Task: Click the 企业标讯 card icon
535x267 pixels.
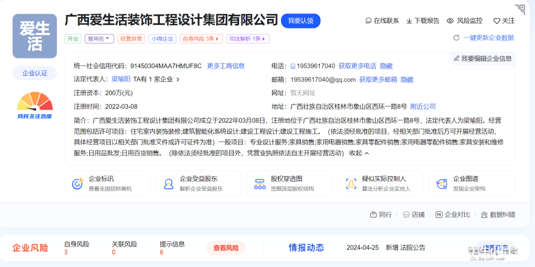Action: pyautogui.click(x=77, y=183)
